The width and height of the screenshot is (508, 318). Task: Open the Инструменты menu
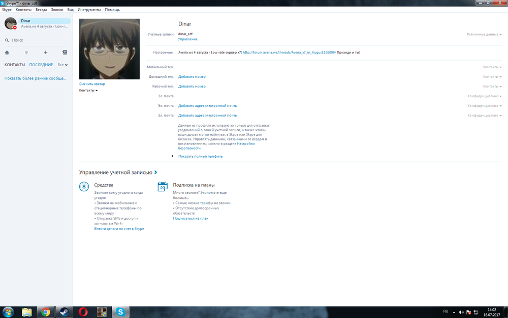[89, 10]
